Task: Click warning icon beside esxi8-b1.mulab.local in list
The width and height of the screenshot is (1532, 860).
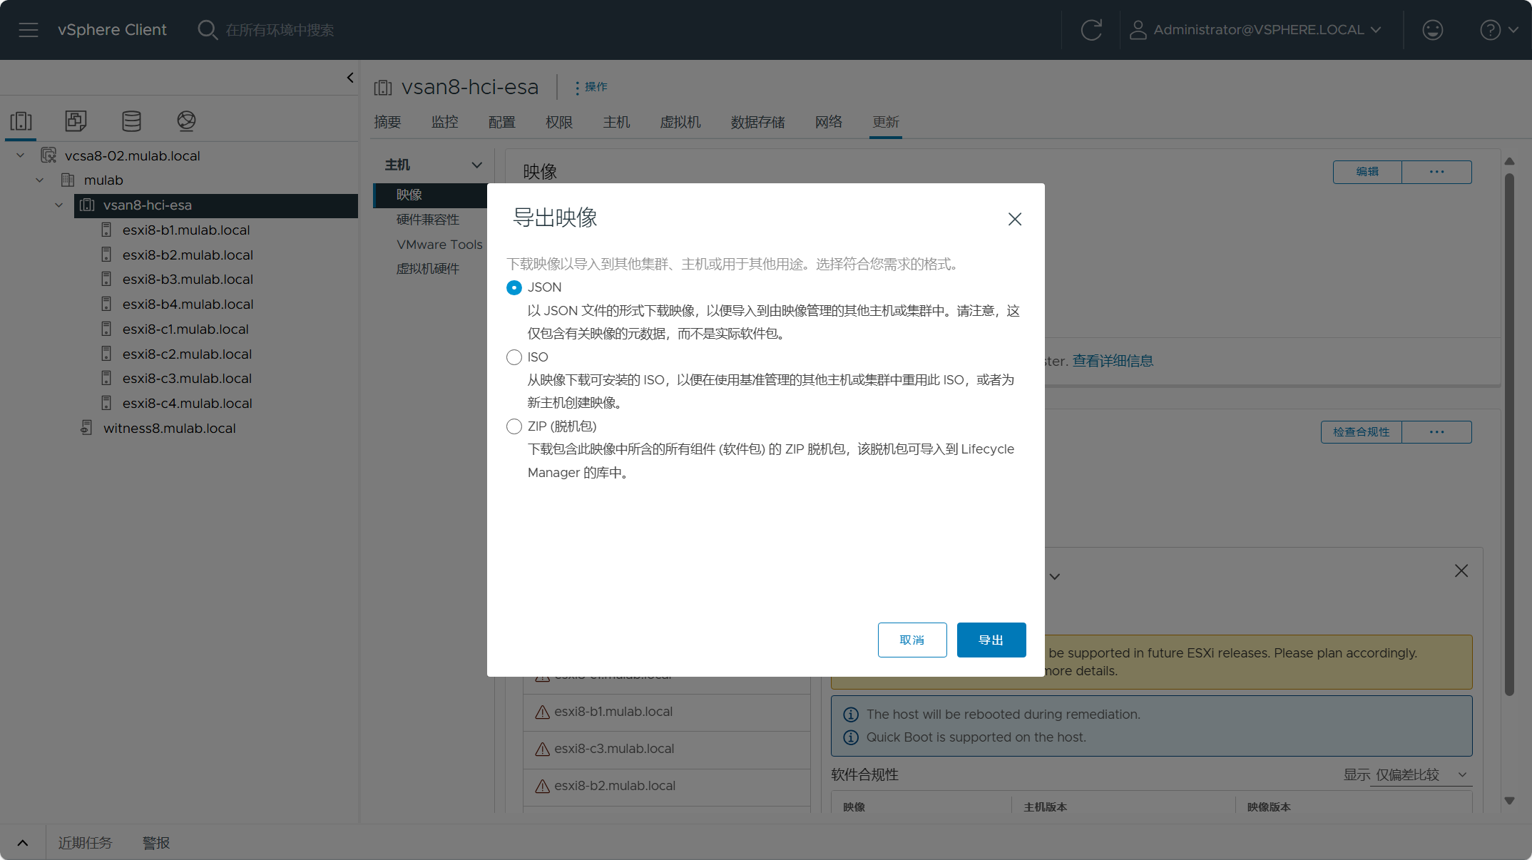Action: [542, 712]
